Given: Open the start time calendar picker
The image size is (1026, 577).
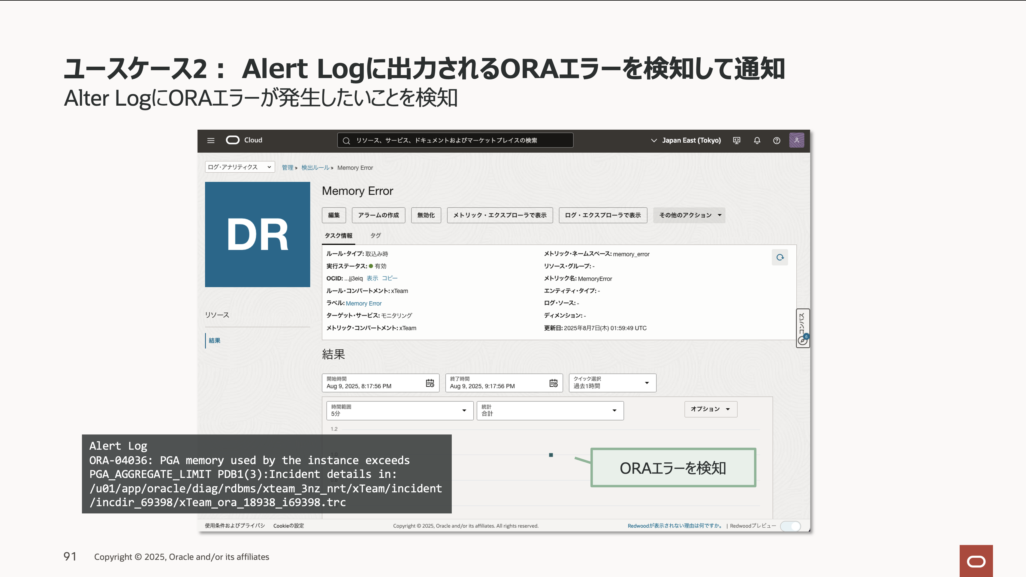Looking at the screenshot, I should pos(430,383).
